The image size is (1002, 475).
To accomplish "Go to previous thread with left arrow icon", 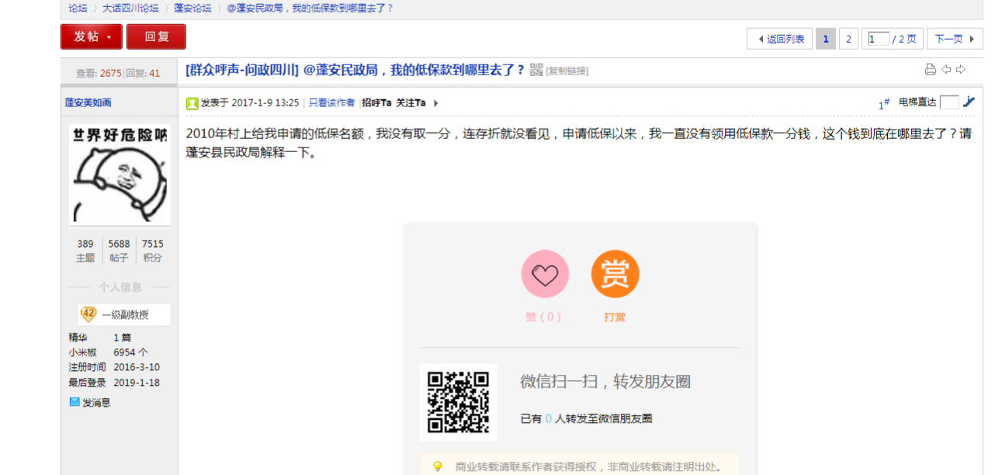I will pos(946,70).
